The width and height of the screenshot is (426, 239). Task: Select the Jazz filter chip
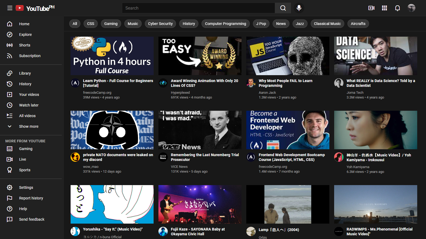click(x=300, y=24)
